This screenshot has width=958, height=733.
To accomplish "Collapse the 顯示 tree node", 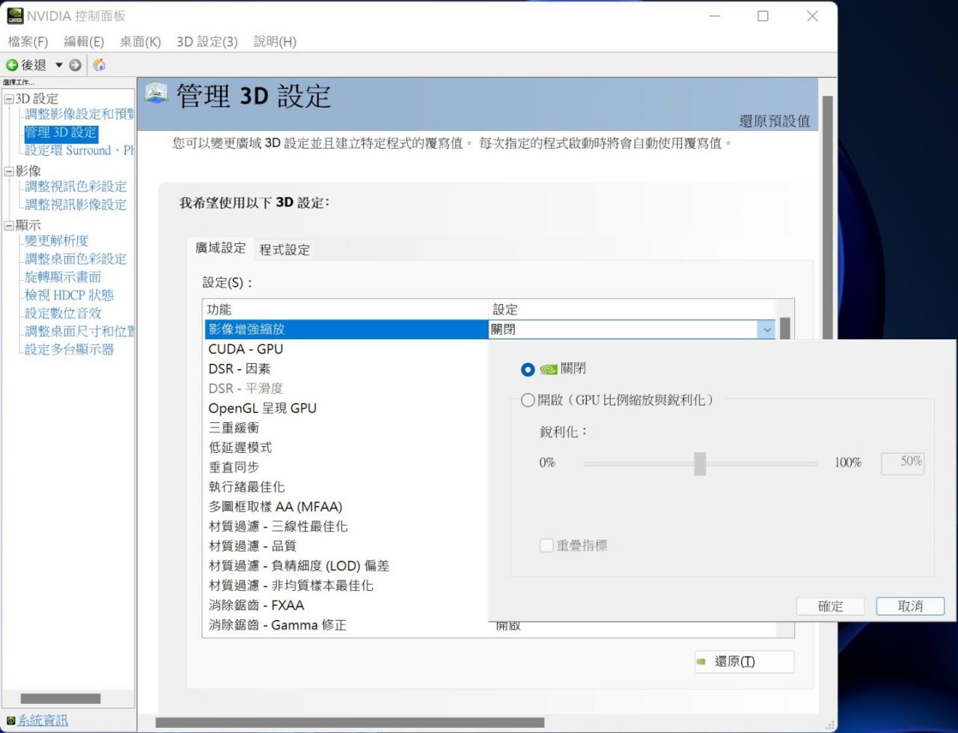I will pyautogui.click(x=9, y=225).
